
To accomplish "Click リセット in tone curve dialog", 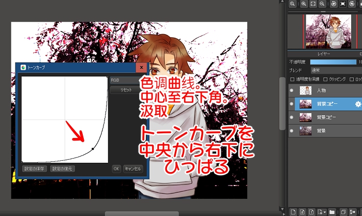I will pyautogui.click(x=125, y=90).
